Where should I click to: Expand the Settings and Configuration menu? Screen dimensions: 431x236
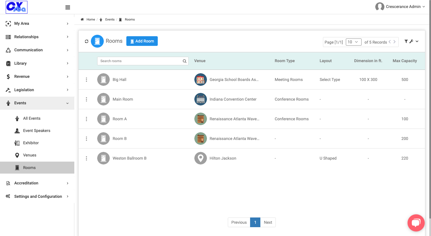tap(37, 196)
